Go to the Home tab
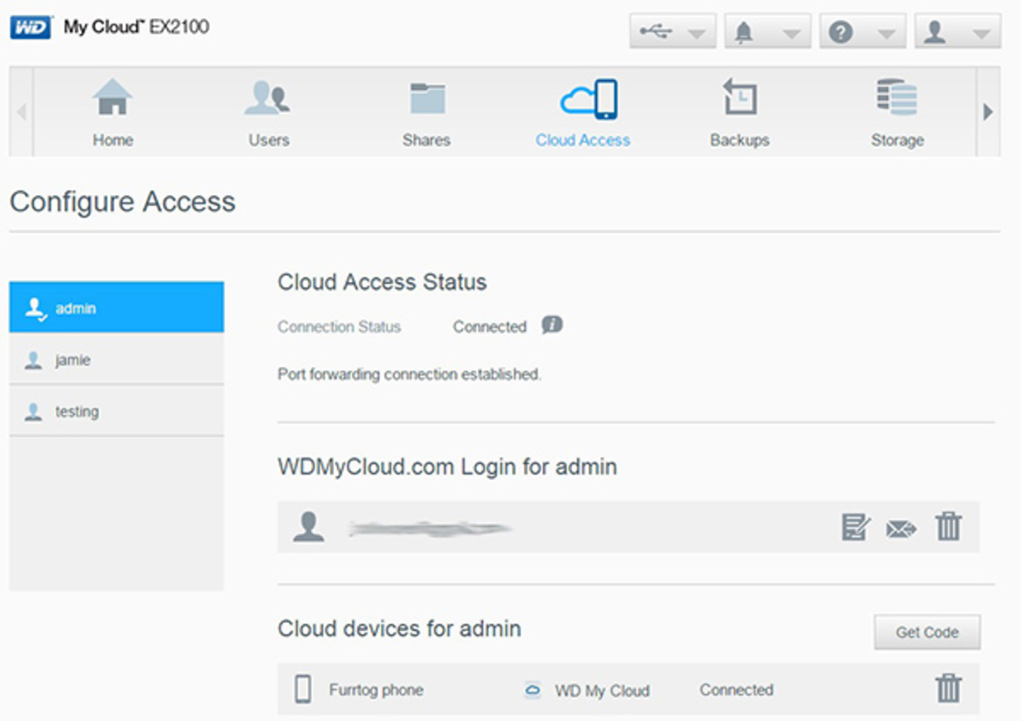Viewport: 1021px width, 721px height. (113, 113)
